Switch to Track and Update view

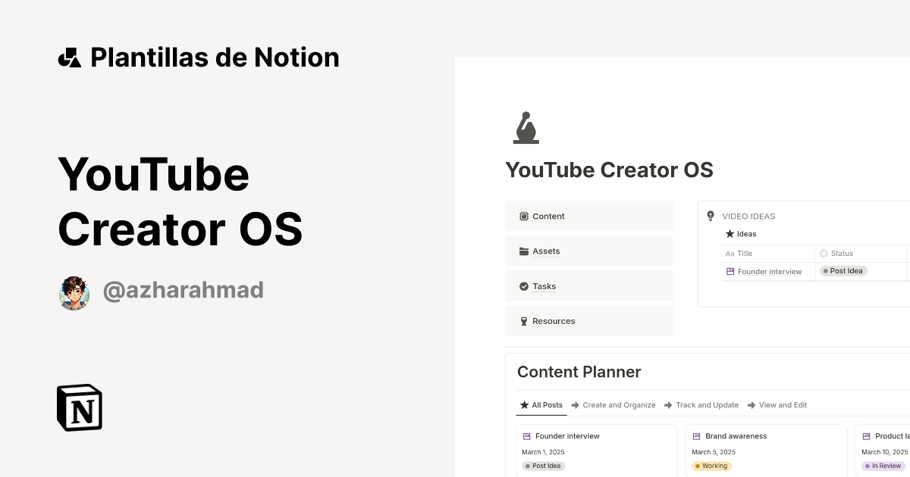click(x=706, y=405)
